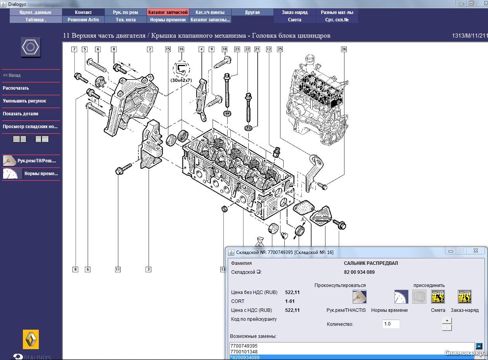The height and width of the screenshot is (360, 488).
Task: Click Уменьшить рисунок to shrink diagram
Action: pos(24,101)
